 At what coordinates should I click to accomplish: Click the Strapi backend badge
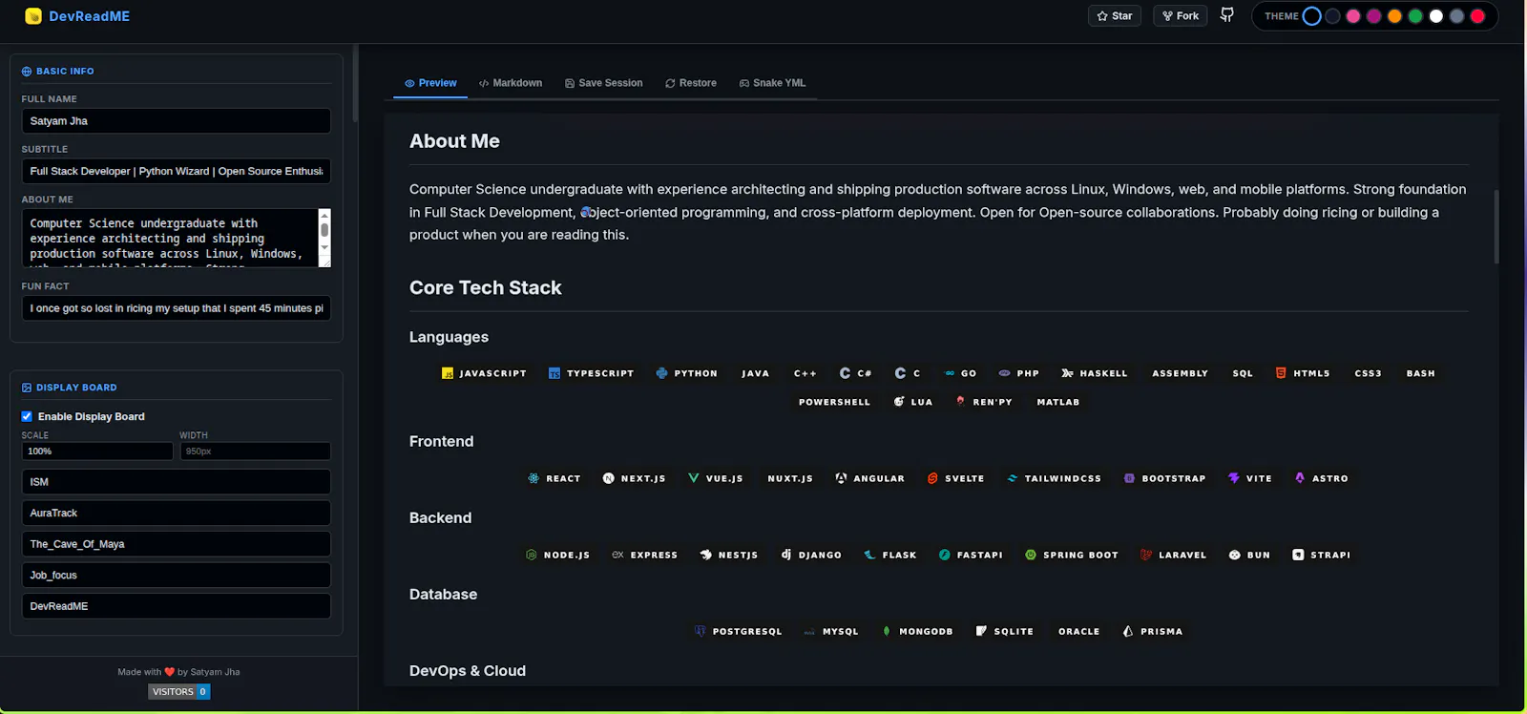[x=1322, y=555]
